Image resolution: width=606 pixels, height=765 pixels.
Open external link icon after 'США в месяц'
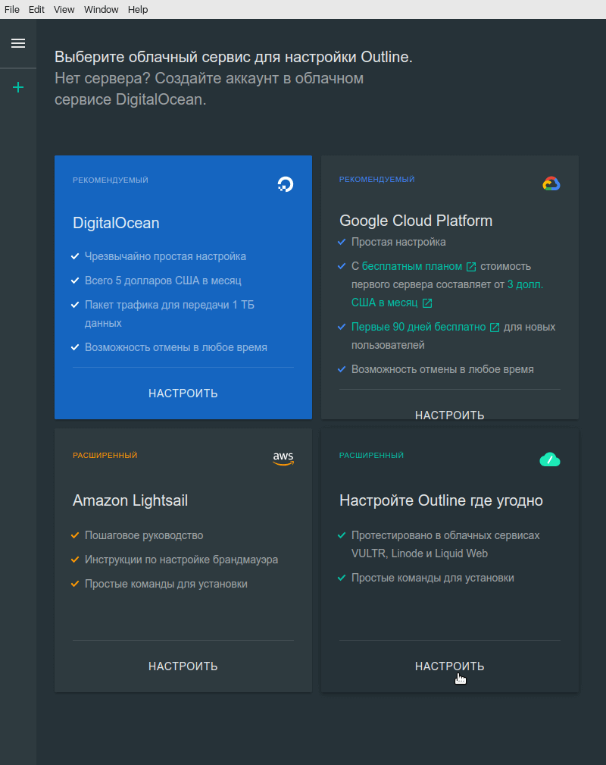click(x=427, y=303)
